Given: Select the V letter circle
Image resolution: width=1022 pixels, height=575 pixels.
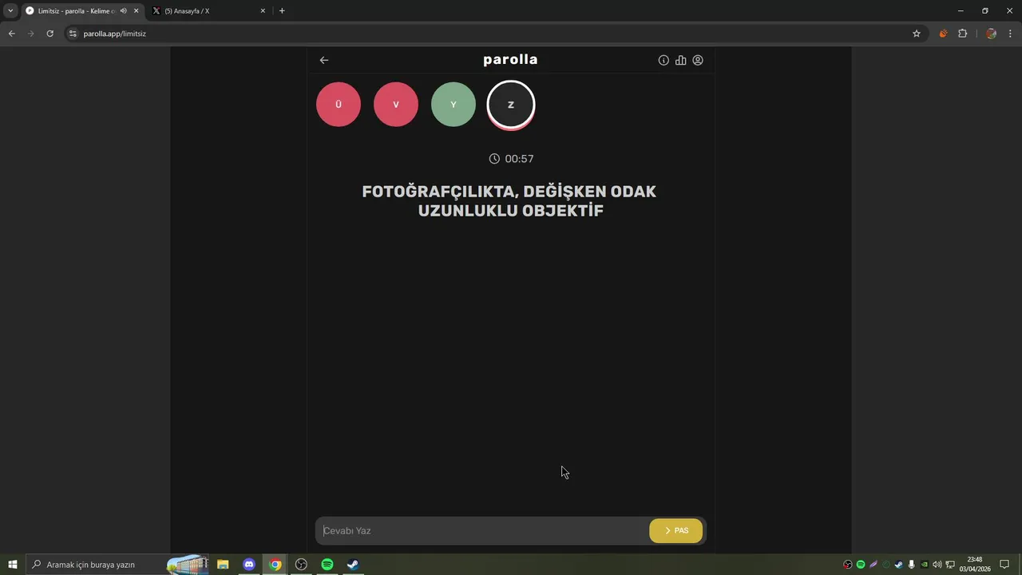Looking at the screenshot, I should click(x=396, y=105).
